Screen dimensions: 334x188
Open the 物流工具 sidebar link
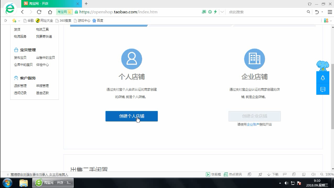(x=42, y=29)
